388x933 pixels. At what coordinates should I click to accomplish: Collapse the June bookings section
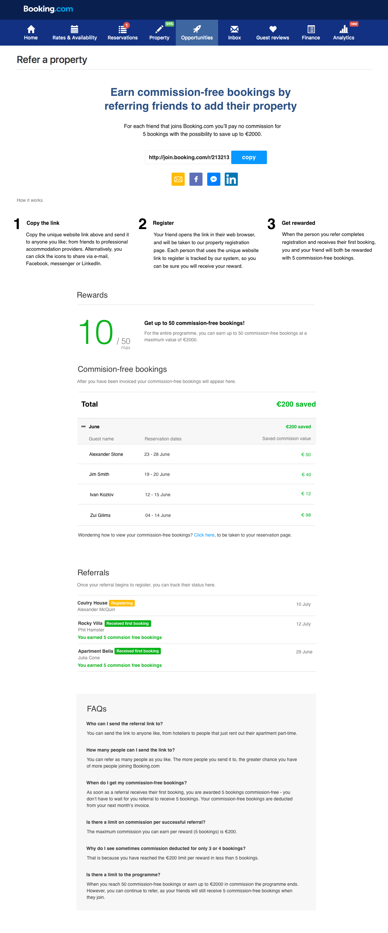83,427
